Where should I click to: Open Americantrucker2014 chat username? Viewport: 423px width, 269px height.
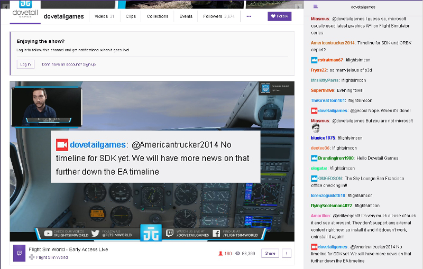tap(333, 43)
